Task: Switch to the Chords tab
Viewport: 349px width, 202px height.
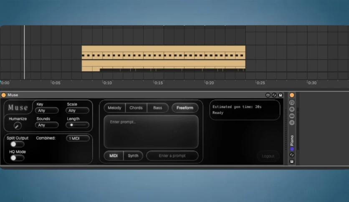Action: coord(136,108)
